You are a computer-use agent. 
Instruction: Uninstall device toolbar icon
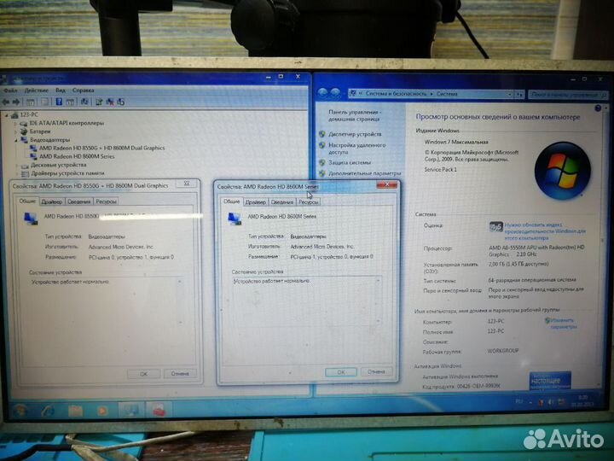click(121, 102)
